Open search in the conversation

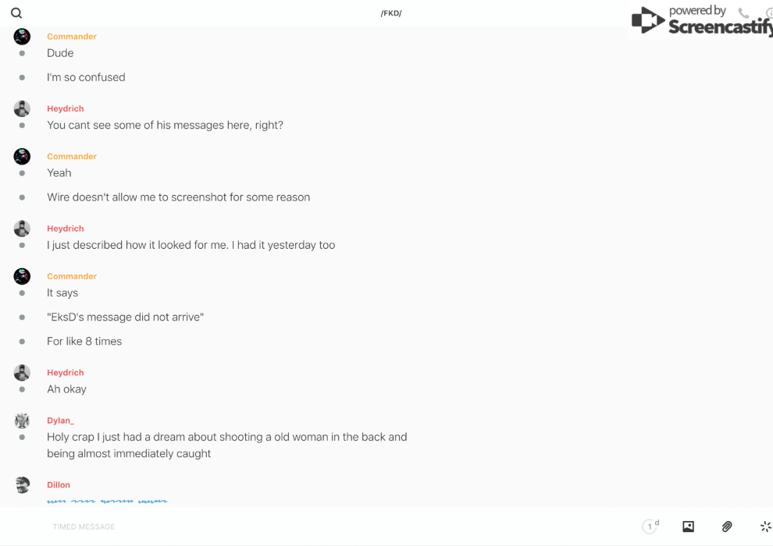[16, 13]
